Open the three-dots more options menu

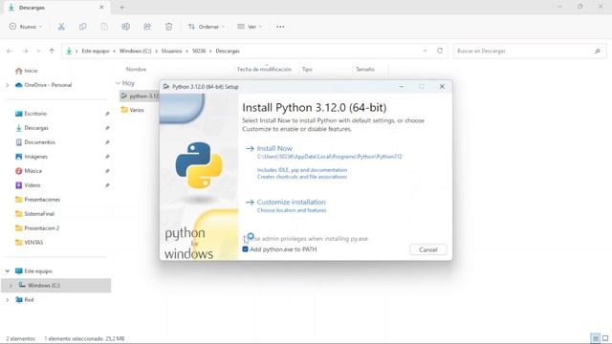coord(280,27)
